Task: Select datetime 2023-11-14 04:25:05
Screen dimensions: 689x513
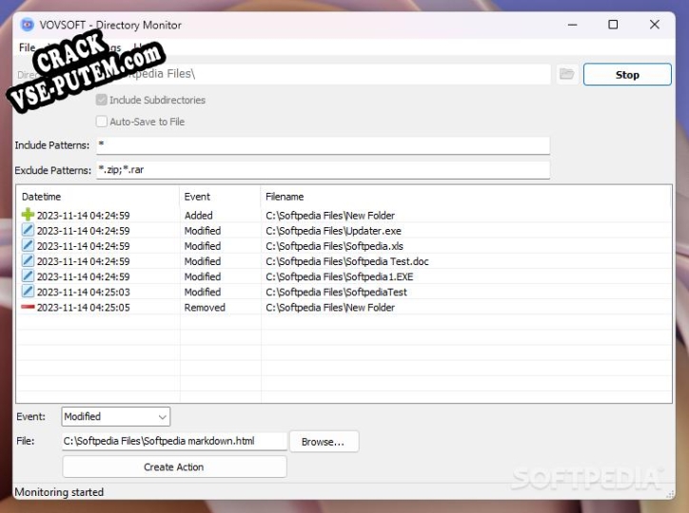Action: (x=84, y=308)
